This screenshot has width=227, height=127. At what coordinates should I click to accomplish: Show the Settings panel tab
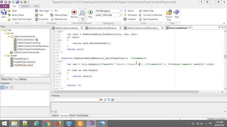pyautogui.click(x=23, y=79)
